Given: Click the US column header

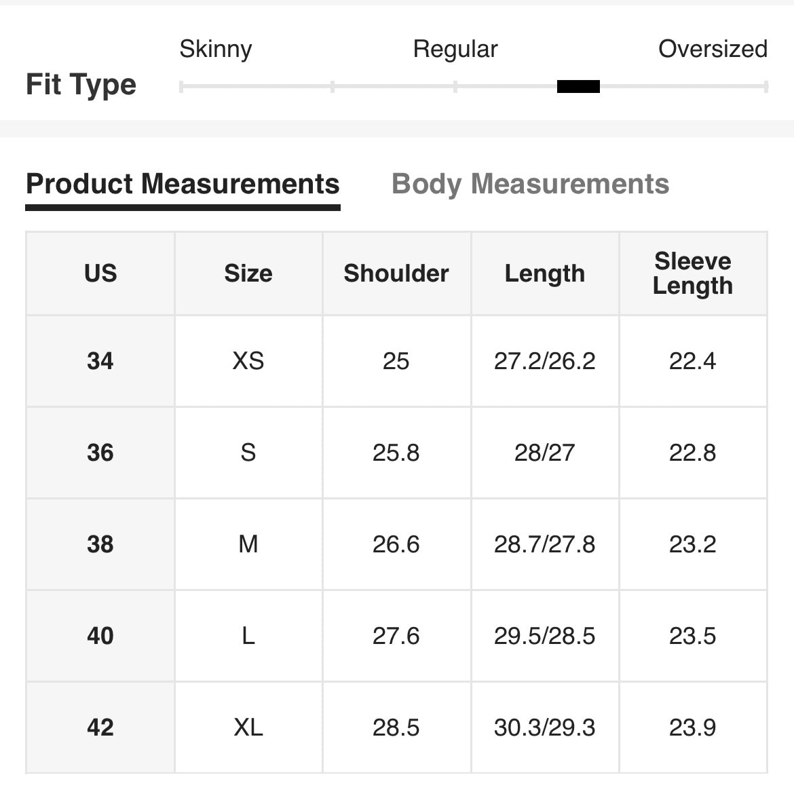Looking at the screenshot, I should 100,273.
